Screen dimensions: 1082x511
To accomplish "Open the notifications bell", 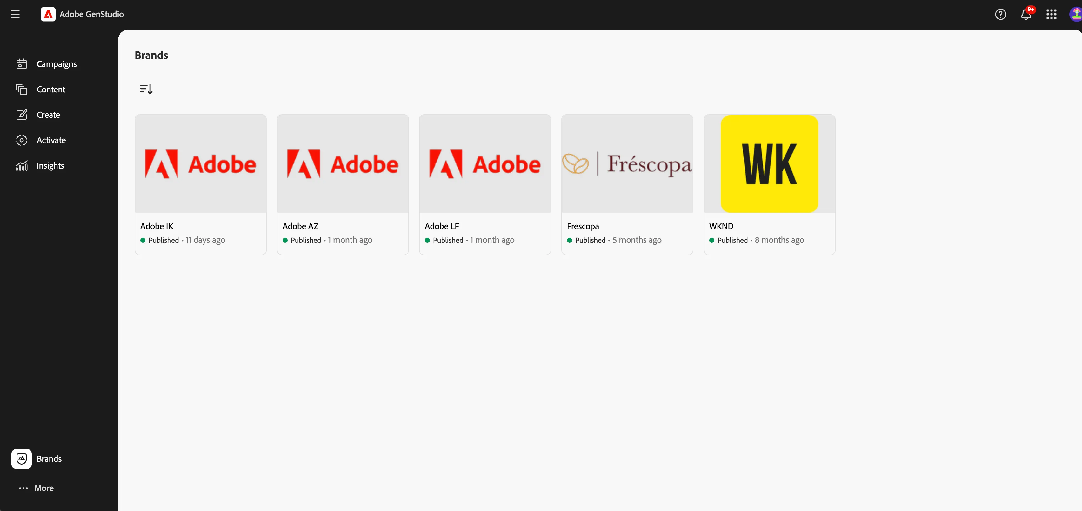I will tap(1026, 14).
